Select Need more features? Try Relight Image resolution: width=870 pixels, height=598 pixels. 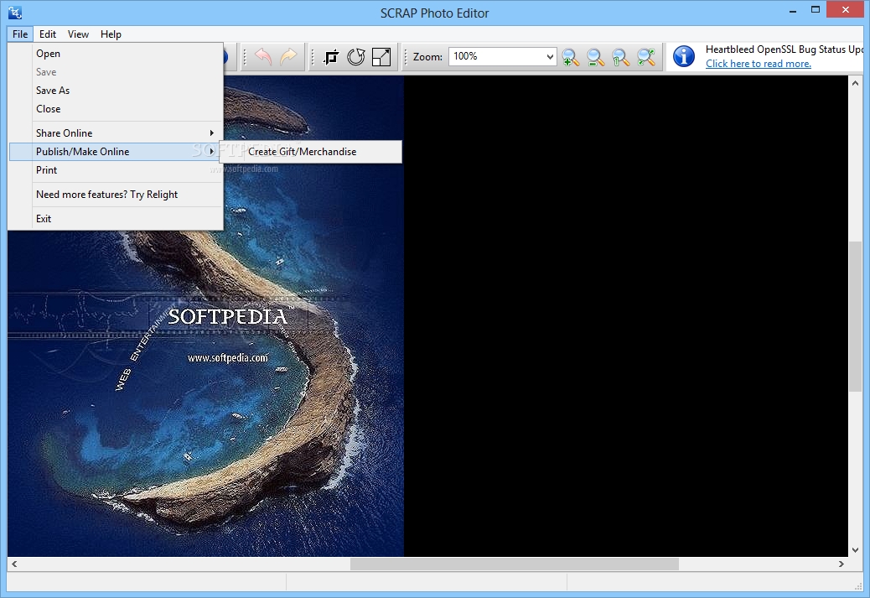[116, 195]
